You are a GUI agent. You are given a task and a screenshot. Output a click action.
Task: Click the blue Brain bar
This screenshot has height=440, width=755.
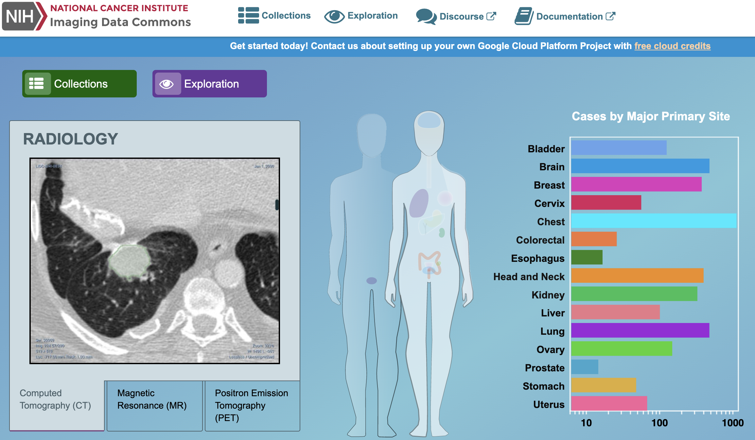(640, 166)
